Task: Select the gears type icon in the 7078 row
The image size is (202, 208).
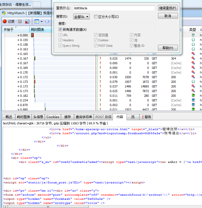Action: tap(193, 77)
